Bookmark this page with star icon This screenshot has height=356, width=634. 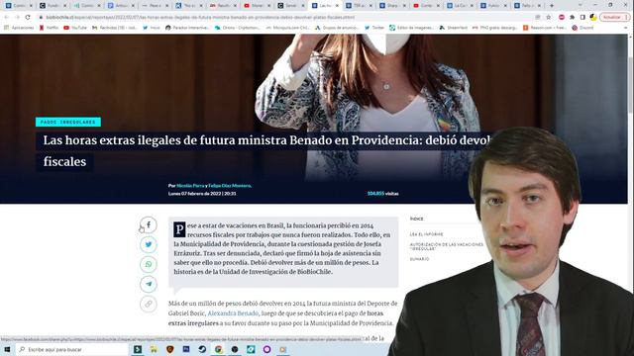(x=548, y=18)
